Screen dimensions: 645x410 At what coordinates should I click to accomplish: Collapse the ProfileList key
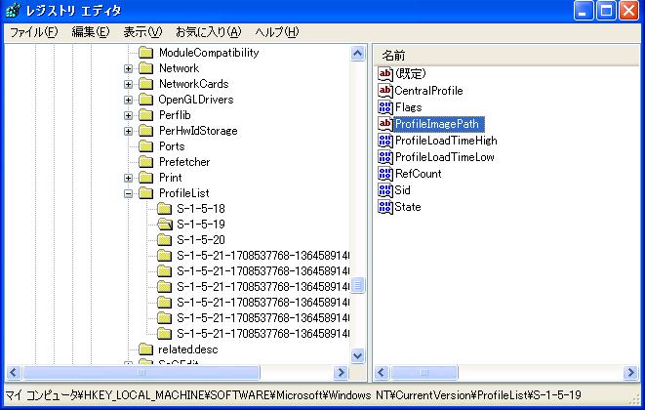129,193
